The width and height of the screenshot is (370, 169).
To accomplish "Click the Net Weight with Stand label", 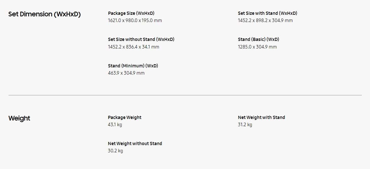I will click(261, 117).
